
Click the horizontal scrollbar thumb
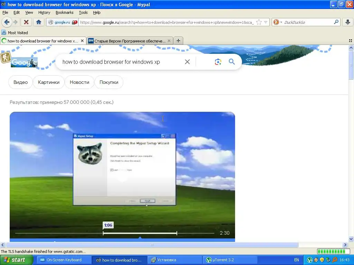tap(152, 245)
